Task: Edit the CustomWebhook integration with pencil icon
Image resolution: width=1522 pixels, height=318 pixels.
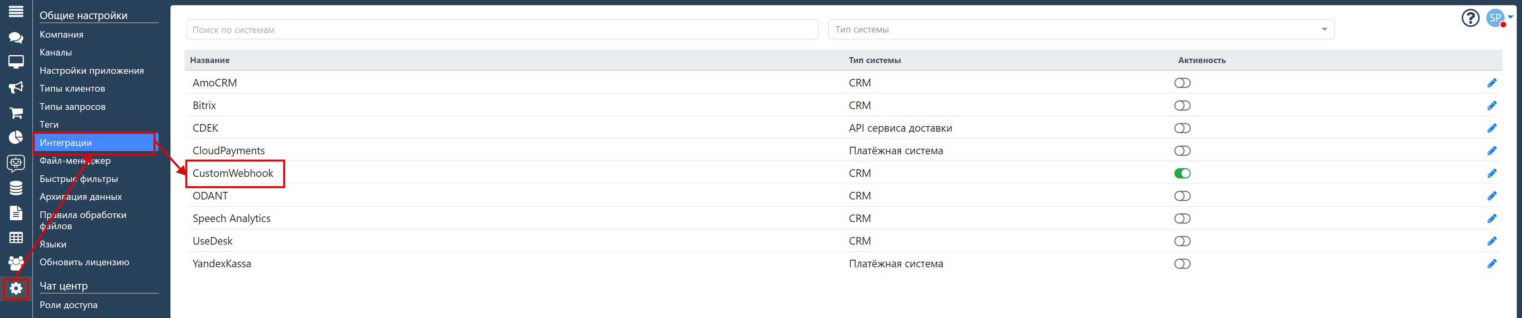Action: tap(1492, 173)
